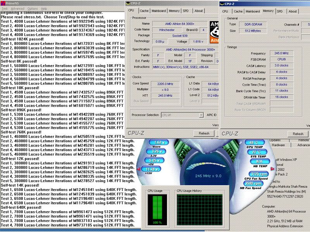
Task: Click Refresh in the left CPU-Z window
Action: pos(204,133)
